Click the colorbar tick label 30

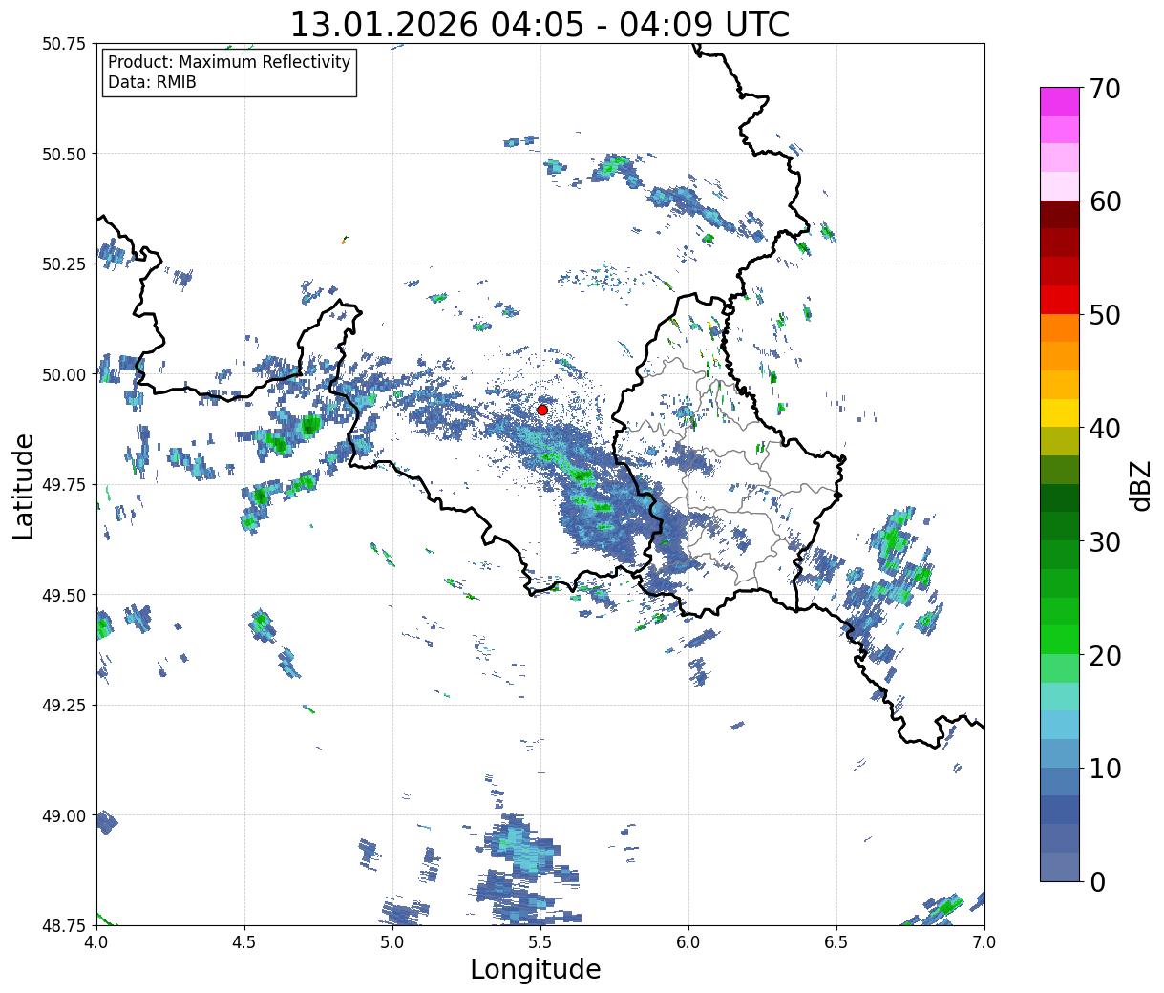coord(1105,541)
